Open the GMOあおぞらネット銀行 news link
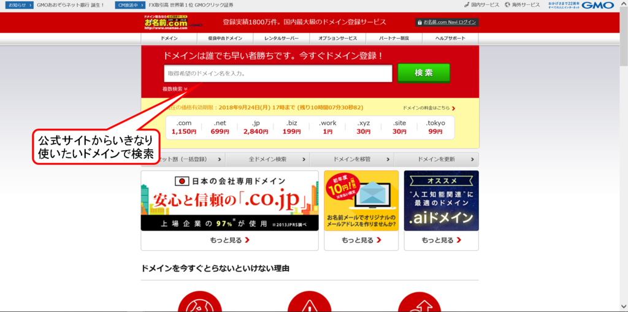Viewport: 628px width, 312px height. coord(71,5)
